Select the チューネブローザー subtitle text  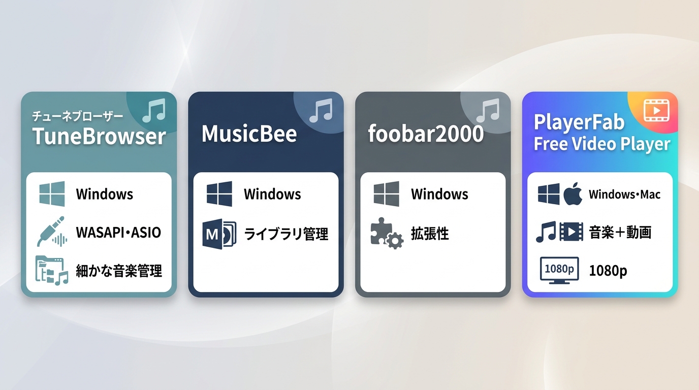tap(78, 117)
